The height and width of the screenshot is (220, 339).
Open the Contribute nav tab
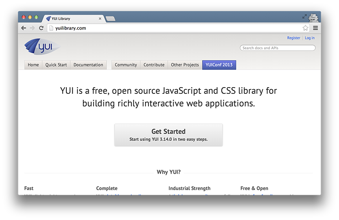click(x=154, y=65)
